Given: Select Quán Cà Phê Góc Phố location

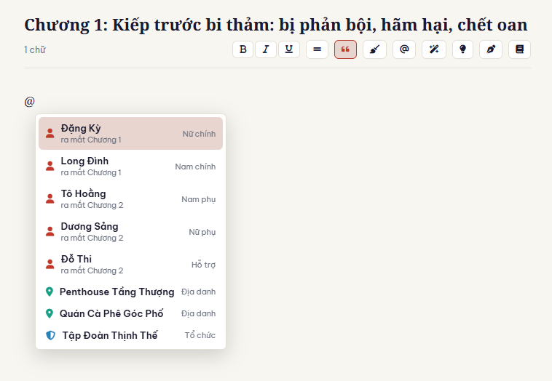Looking at the screenshot, I should tap(130, 313).
